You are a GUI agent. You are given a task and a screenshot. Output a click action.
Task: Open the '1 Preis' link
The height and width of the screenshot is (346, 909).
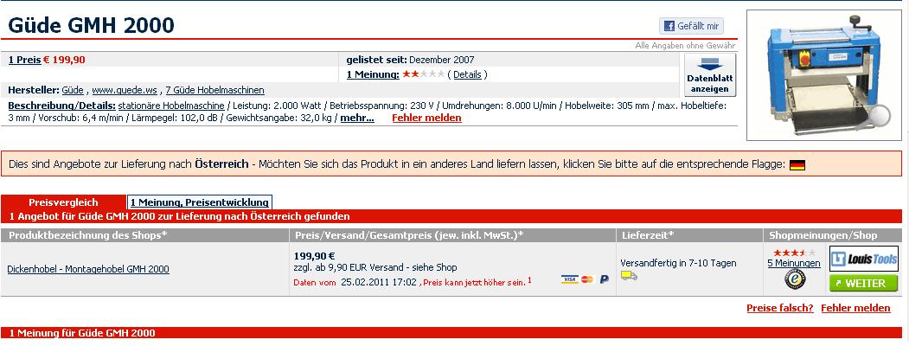click(x=25, y=59)
